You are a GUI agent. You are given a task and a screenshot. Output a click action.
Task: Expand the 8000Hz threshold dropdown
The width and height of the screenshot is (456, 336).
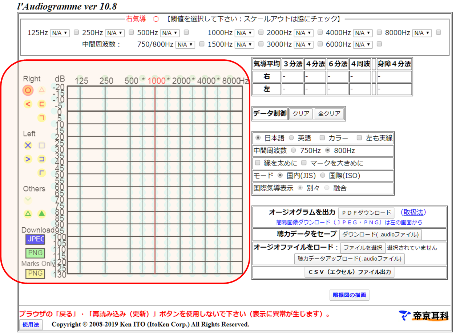tap(422, 33)
